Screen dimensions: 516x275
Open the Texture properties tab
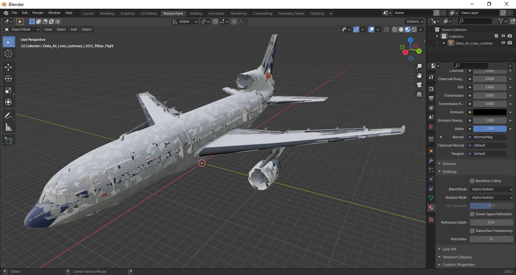[431, 219]
